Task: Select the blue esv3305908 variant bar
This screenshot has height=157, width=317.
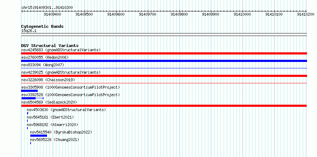Action: pyautogui.click(x=30, y=91)
